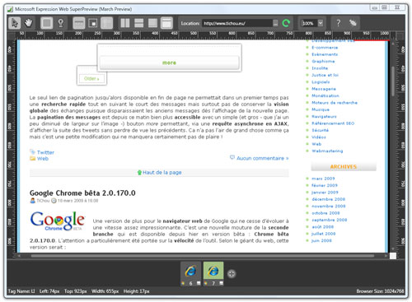412x302 pixels.
Task: Activate the hand panning tool
Action: pyautogui.click(x=28, y=23)
